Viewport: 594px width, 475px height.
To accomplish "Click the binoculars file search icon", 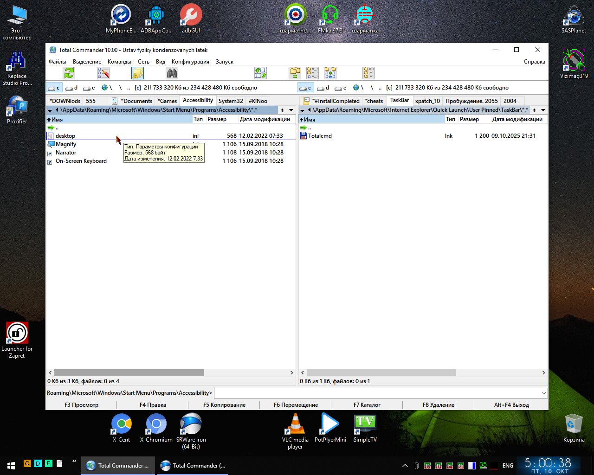I will pos(172,73).
